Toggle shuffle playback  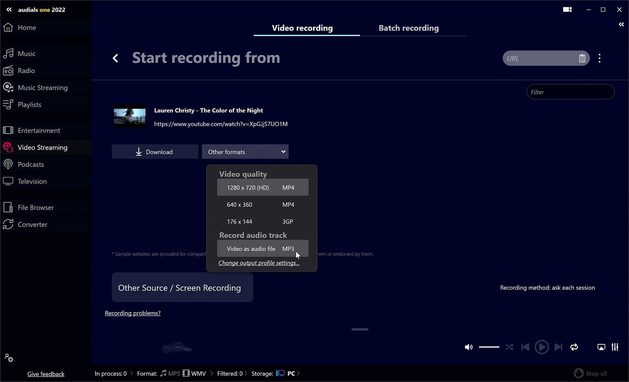[x=509, y=347]
